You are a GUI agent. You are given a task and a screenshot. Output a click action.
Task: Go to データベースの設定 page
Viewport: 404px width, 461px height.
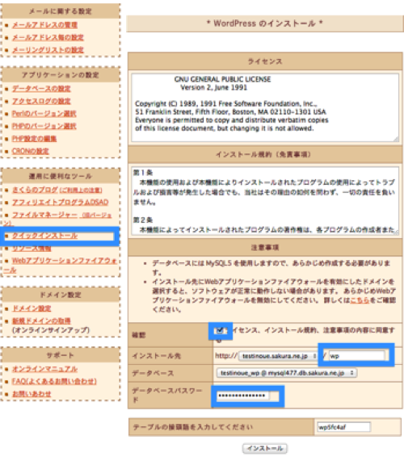click(x=41, y=89)
